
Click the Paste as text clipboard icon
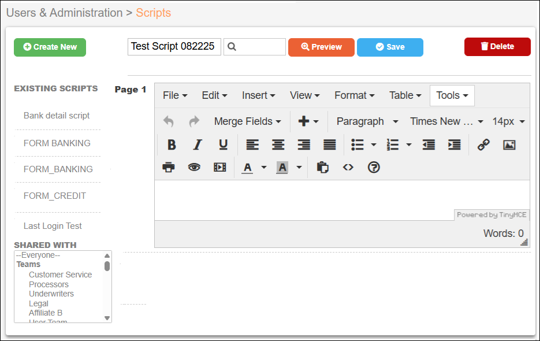(322, 168)
